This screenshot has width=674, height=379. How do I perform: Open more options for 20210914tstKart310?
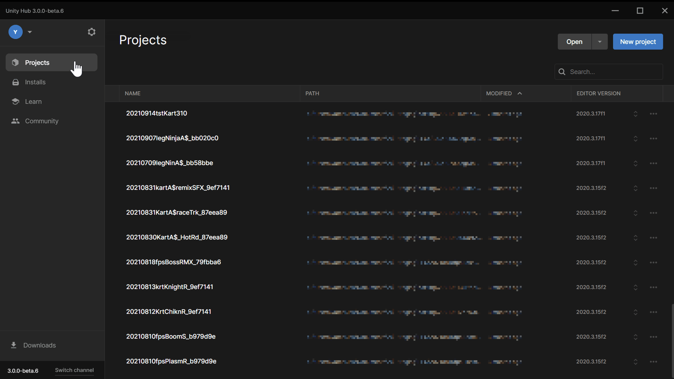(x=653, y=114)
